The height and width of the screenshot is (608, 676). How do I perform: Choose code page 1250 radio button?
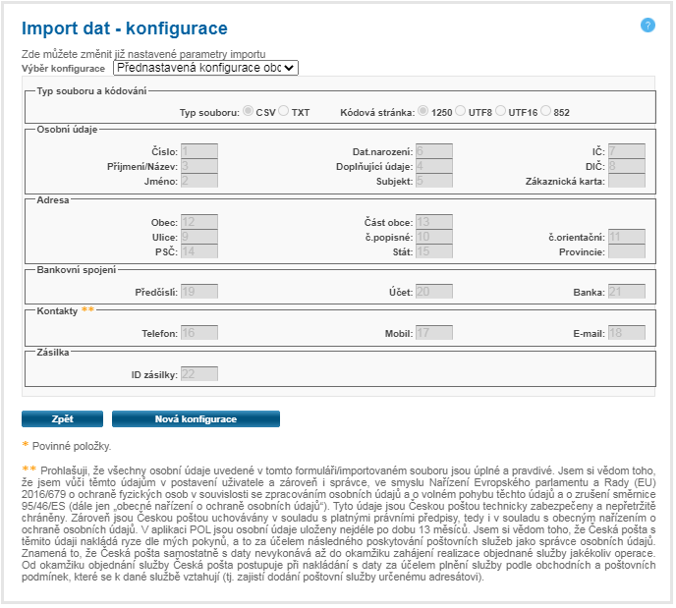423,111
